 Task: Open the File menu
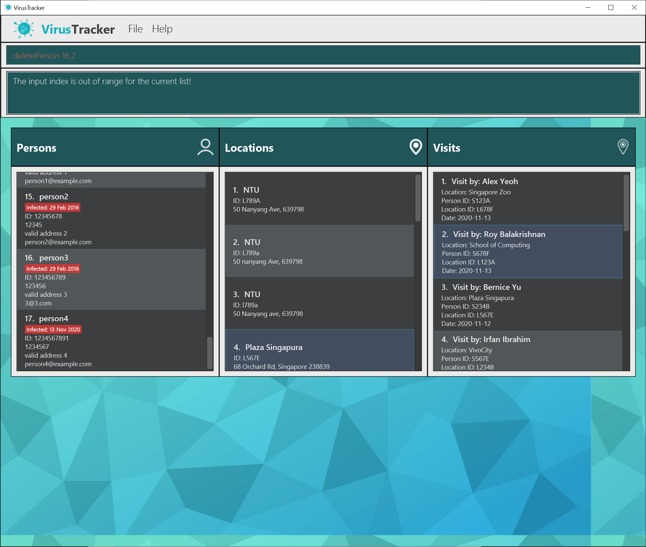pos(135,29)
